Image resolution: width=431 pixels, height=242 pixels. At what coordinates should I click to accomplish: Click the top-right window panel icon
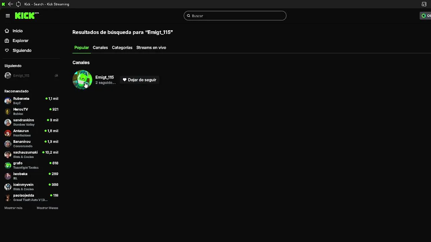[x=424, y=4]
